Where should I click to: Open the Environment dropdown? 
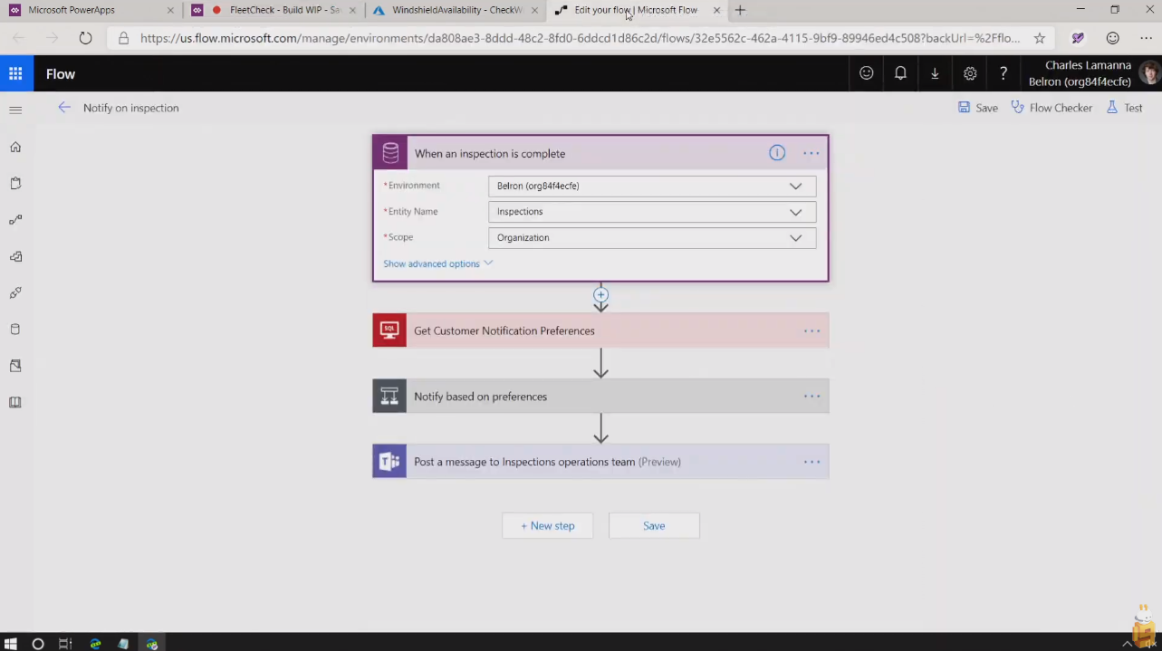[651, 186]
